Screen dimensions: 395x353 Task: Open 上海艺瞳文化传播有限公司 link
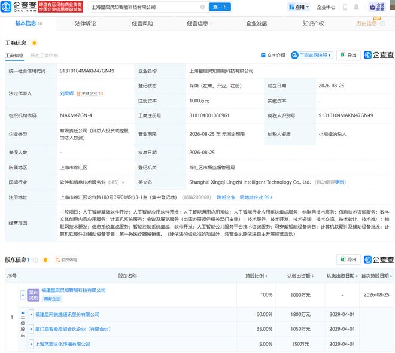click(x=63, y=344)
